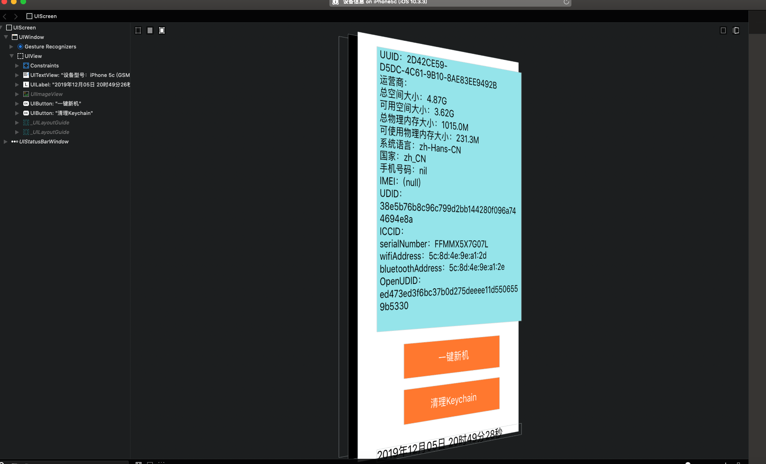Click the UITextView icon in the sidebar
766x464 pixels.
point(26,75)
